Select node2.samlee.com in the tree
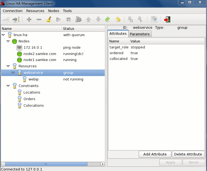The image size is (207, 171). tap(40, 54)
